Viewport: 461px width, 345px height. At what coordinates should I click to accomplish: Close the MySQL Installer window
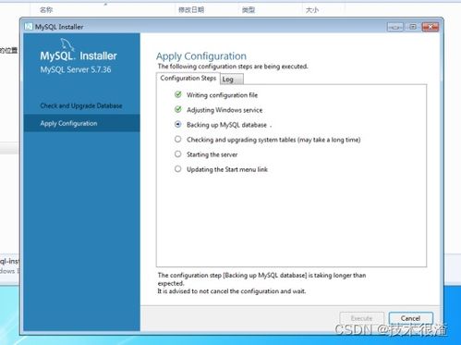click(431, 27)
